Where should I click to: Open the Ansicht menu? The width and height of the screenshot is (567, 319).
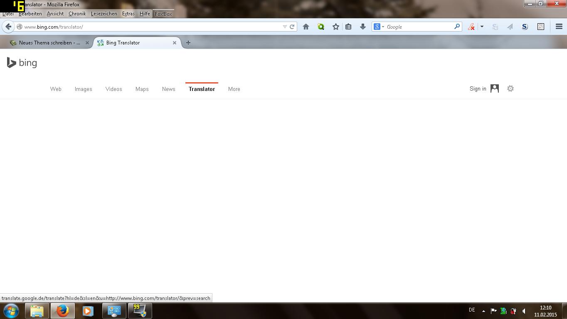pyautogui.click(x=55, y=14)
